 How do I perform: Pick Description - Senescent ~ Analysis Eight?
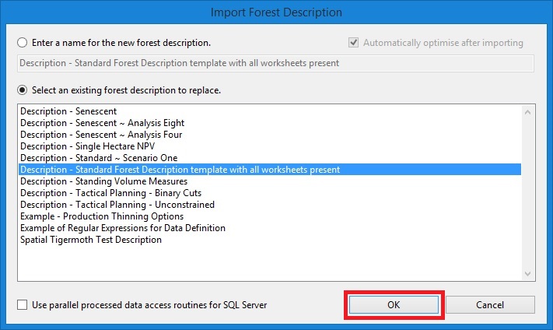(x=270, y=123)
